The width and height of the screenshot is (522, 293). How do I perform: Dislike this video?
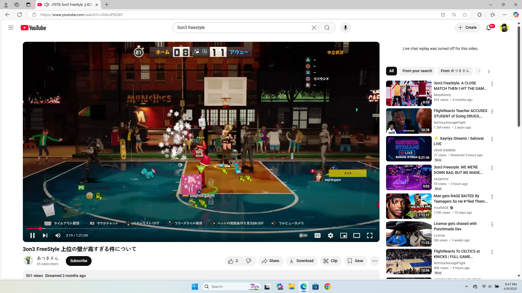(x=249, y=261)
